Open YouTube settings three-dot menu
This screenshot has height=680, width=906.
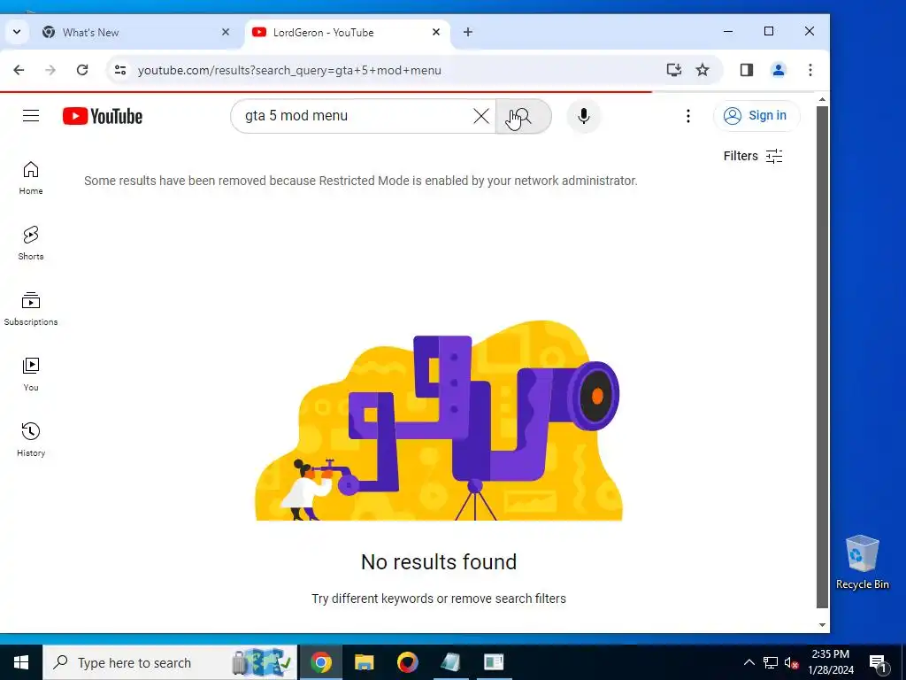pyautogui.click(x=687, y=116)
